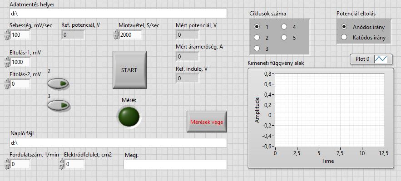
Task: Choose Katódos irány radio option
Action: (x=344, y=37)
